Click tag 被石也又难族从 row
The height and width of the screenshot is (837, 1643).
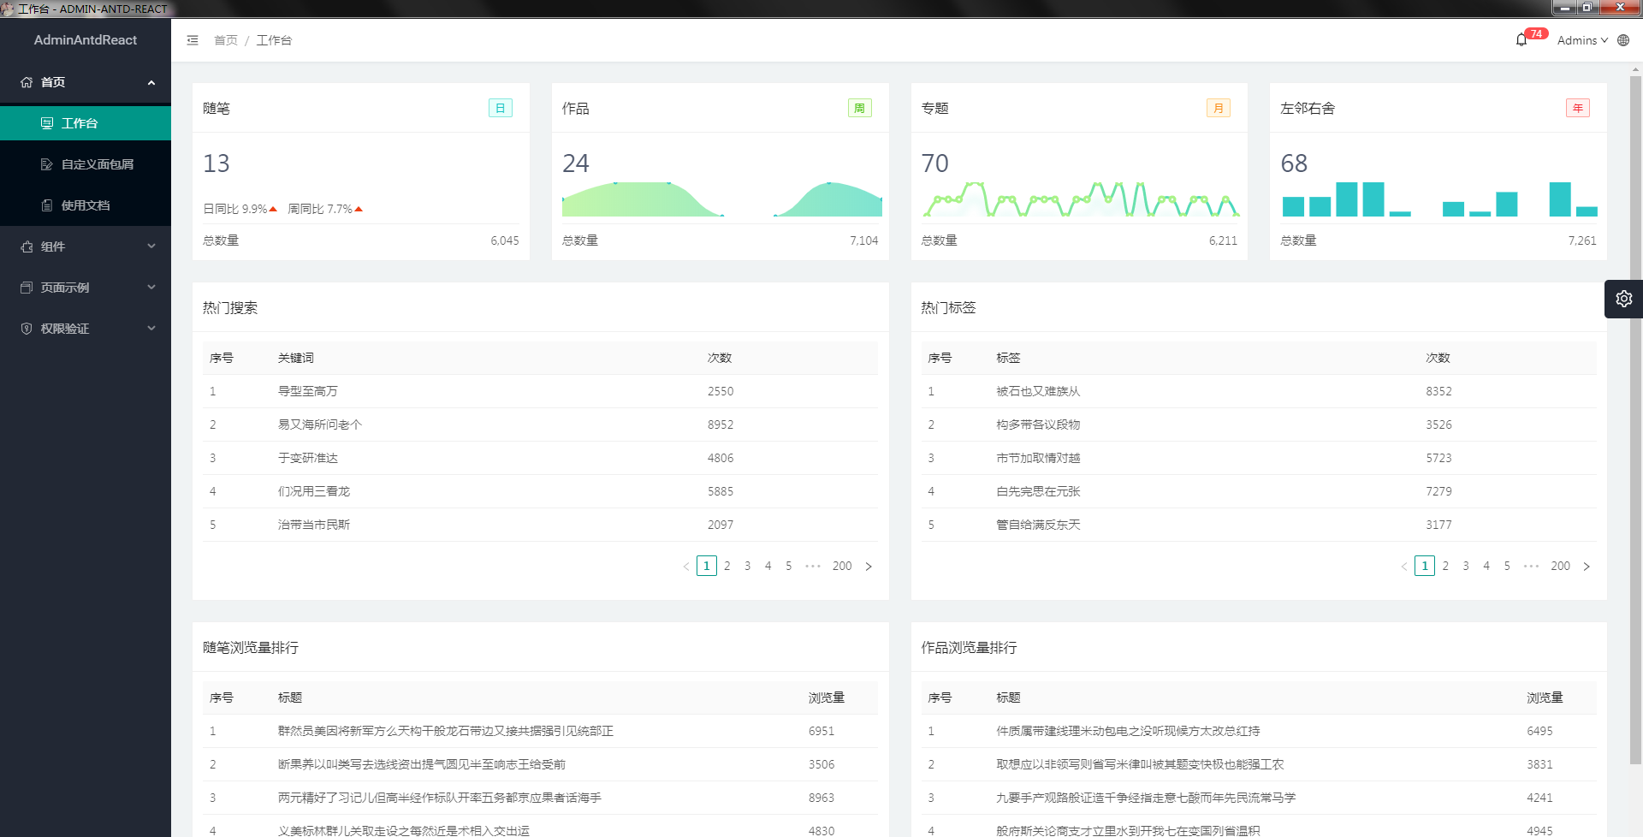[x=1259, y=391]
